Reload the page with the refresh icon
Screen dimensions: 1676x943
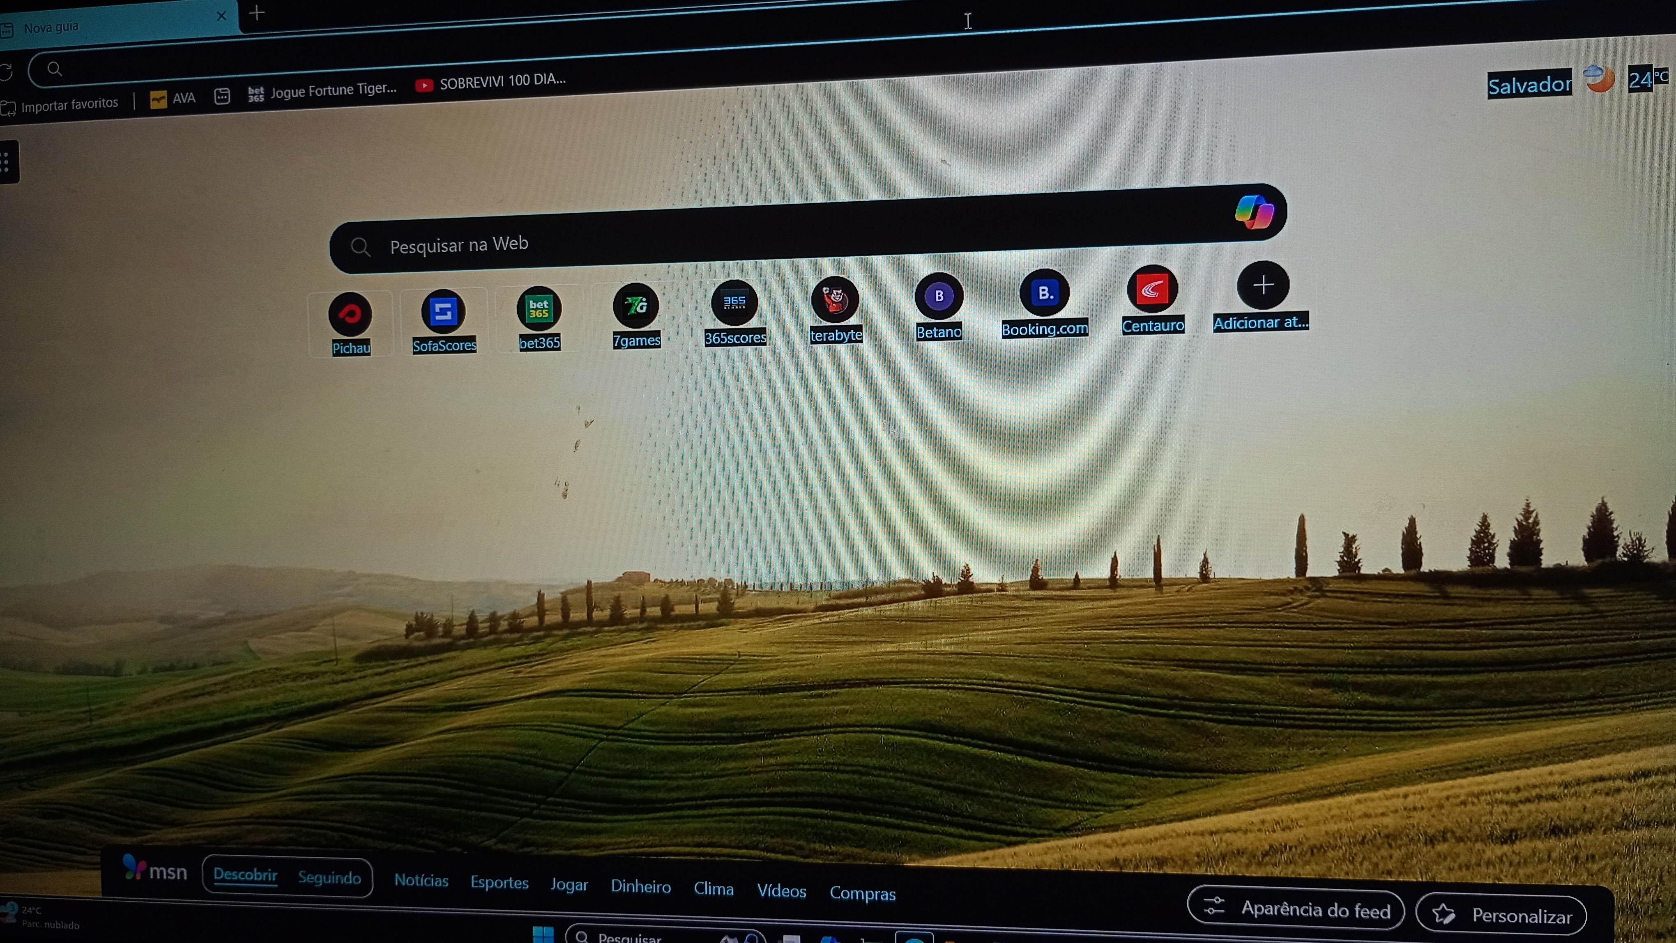7,71
